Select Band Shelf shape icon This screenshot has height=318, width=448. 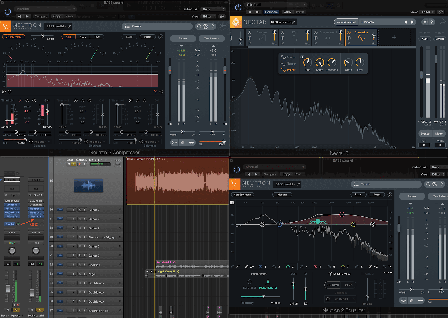click(249, 282)
